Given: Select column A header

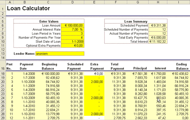Looking at the screenshot, I should click(10, 2).
